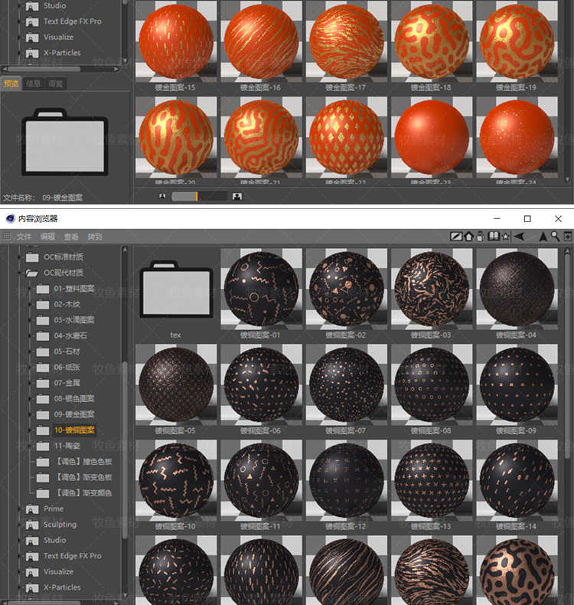The image size is (574, 605).
Task: Open the 编辑 menu
Action: [47, 237]
